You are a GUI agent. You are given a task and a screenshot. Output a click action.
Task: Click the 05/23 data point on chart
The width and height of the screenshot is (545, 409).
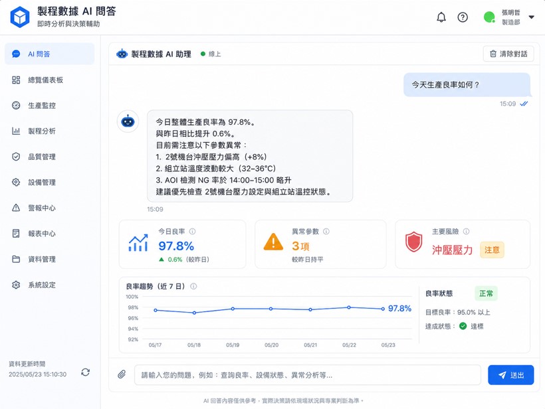pos(383,309)
